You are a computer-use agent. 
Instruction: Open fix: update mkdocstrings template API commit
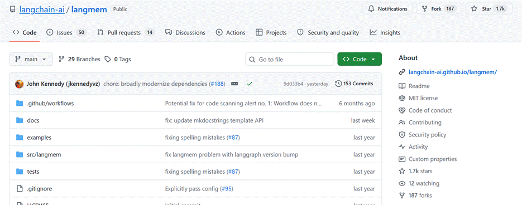pos(214,120)
